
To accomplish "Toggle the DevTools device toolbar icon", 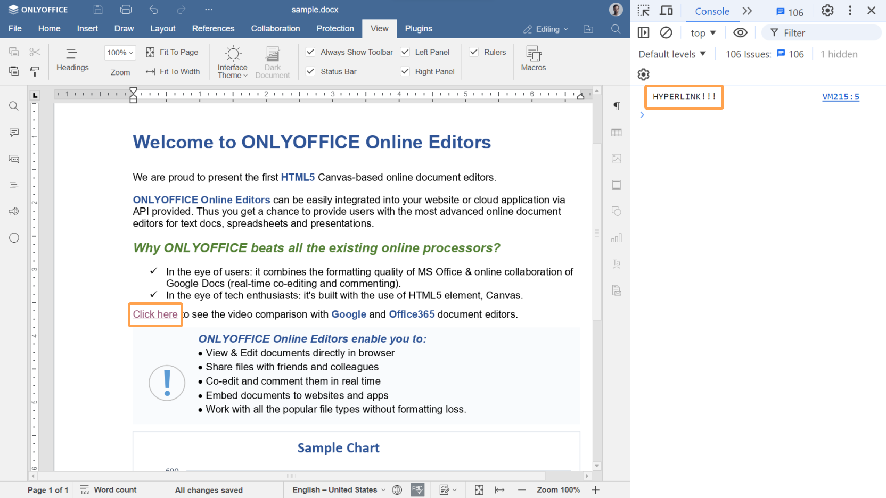I will tap(666, 11).
